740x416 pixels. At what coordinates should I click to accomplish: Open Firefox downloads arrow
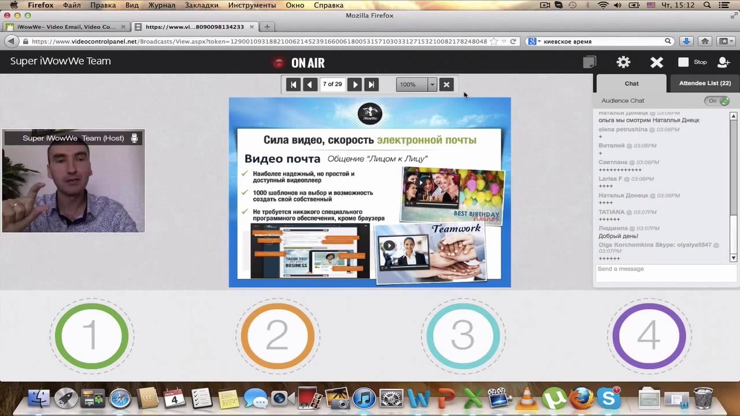pos(686,42)
